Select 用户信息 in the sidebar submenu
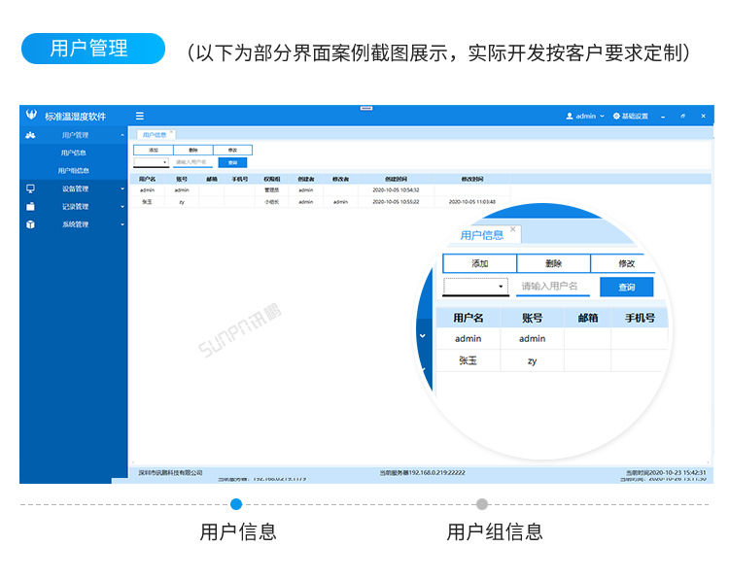The height and width of the screenshot is (580, 729). click(x=74, y=153)
